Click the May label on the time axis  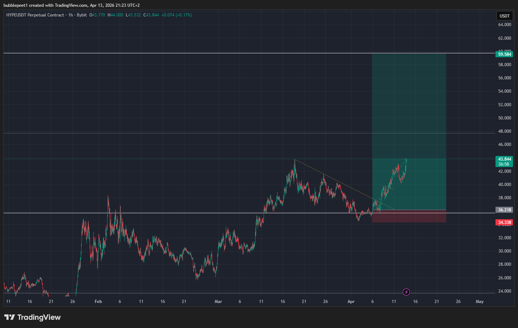click(x=479, y=301)
